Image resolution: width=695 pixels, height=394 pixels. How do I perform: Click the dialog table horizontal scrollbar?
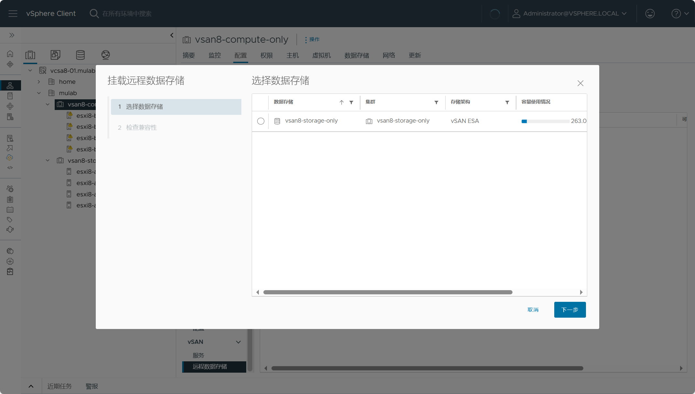tap(388, 292)
